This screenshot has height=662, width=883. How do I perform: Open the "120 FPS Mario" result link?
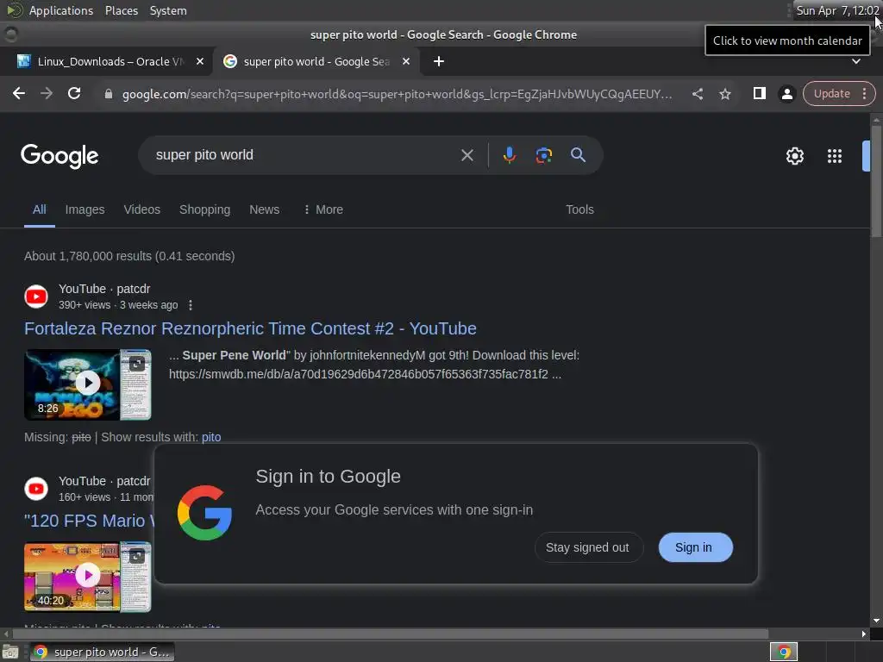[x=89, y=521]
